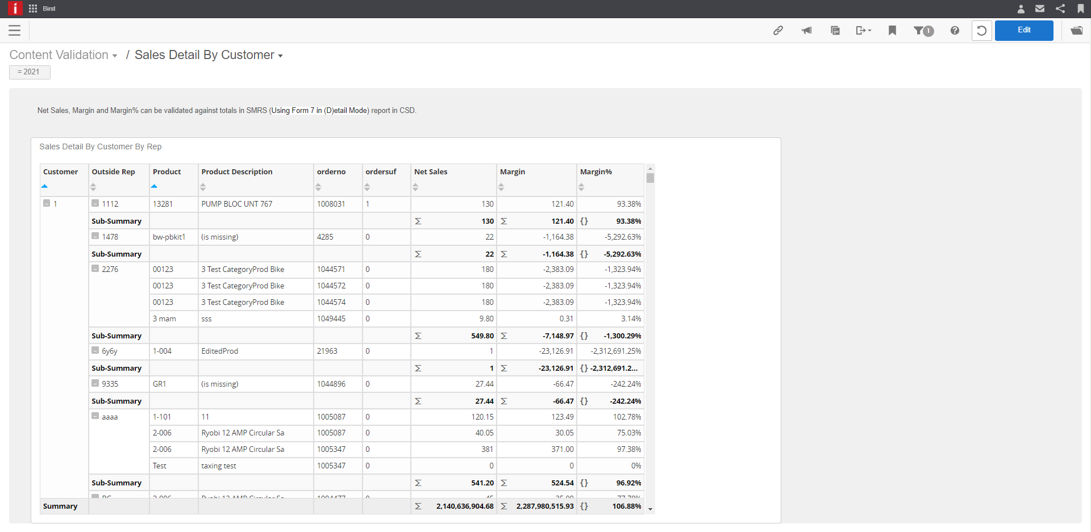Viewport: 1091px width, 532px height.
Task: Open the hamburger navigation menu
Action: 15,30
